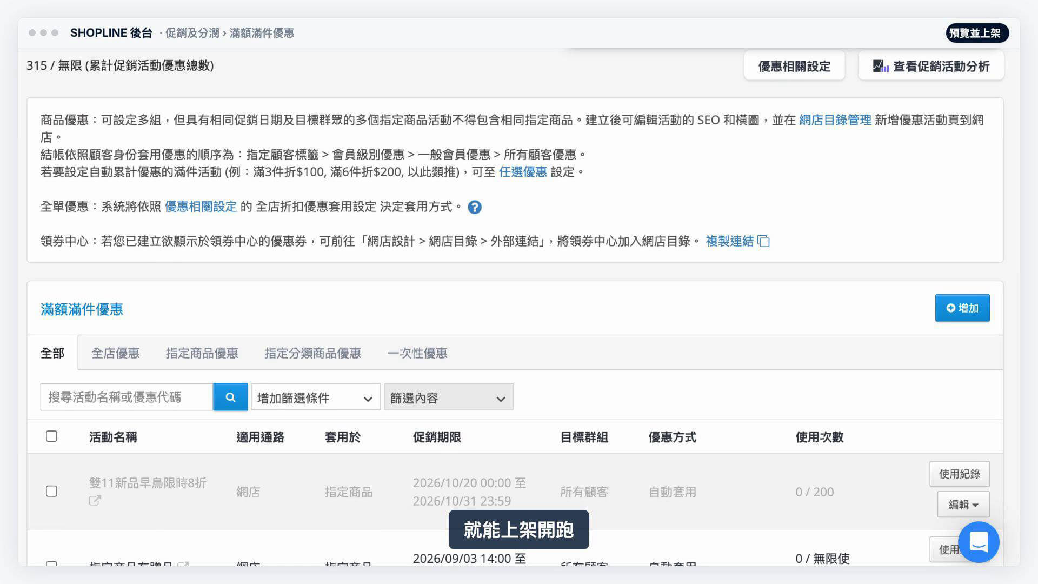The image size is (1038, 584).
Task: Tick the select-all checkbox in table header
Action: [x=52, y=436]
